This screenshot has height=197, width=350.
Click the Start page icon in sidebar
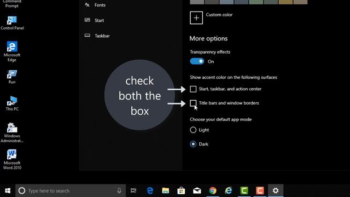pos(87,20)
